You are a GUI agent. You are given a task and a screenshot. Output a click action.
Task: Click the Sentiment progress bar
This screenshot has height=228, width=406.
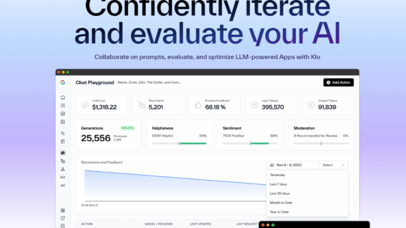click(x=250, y=143)
